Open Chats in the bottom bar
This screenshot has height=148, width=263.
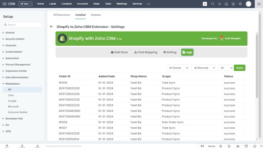point(7,146)
